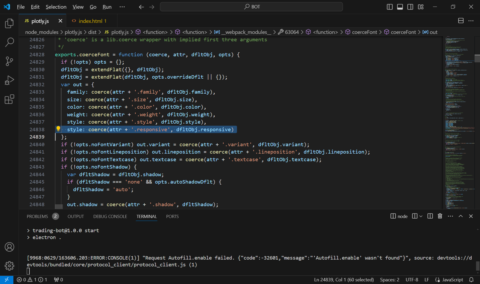The height and width of the screenshot is (284, 480).
Task: Expand the hidden menu items ellipsis in menu bar
Action: (x=122, y=7)
